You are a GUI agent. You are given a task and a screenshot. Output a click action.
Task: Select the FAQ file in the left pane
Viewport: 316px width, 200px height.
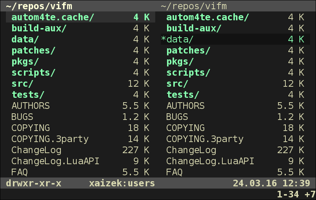[x=81, y=172]
